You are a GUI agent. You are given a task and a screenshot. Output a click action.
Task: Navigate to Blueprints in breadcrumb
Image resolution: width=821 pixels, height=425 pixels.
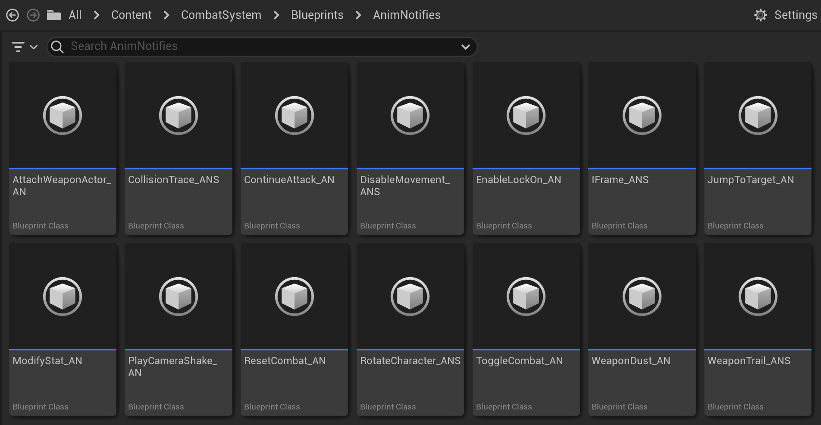click(317, 15)
